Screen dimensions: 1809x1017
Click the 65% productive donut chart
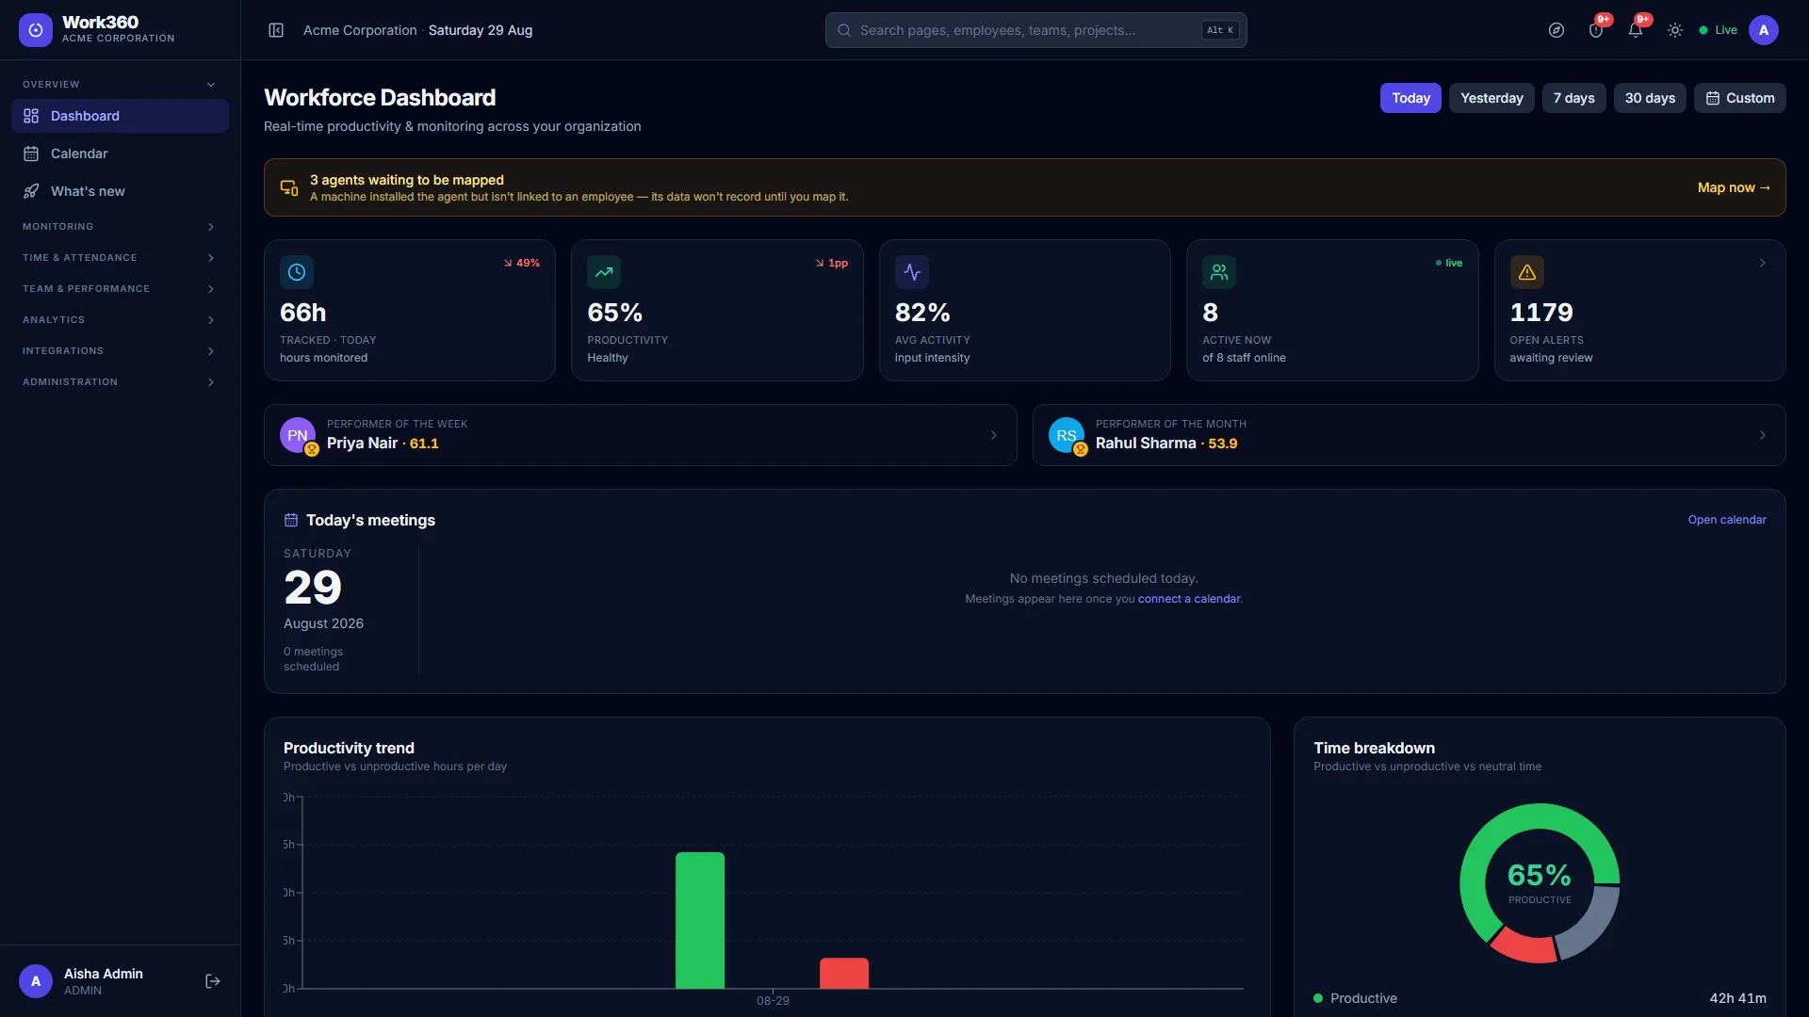(1540, 883)
